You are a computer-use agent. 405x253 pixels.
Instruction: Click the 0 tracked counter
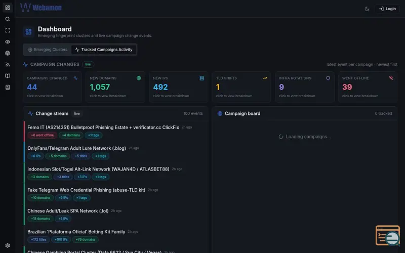point(383,113)
